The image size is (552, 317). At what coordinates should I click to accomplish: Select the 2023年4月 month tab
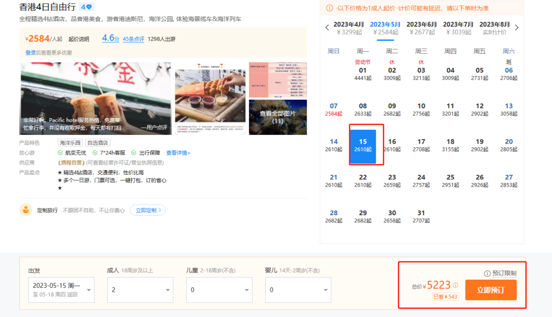point(349,28)
